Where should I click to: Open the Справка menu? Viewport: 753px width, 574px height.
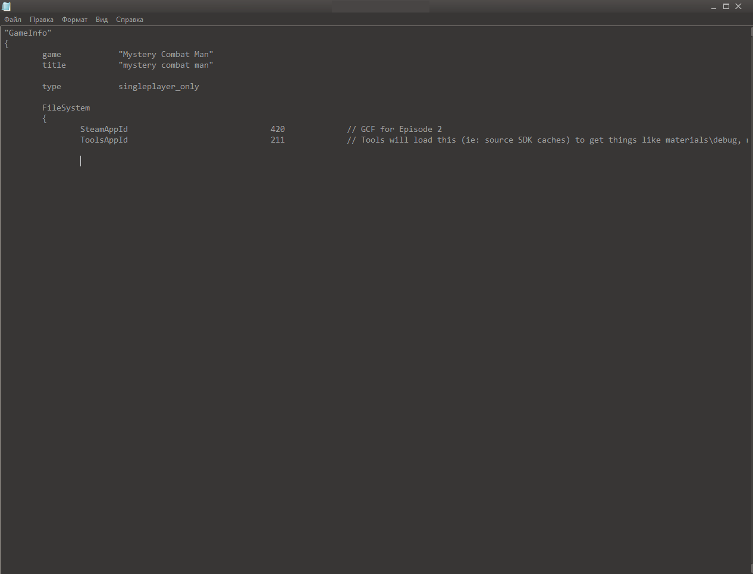coord(130,20)
